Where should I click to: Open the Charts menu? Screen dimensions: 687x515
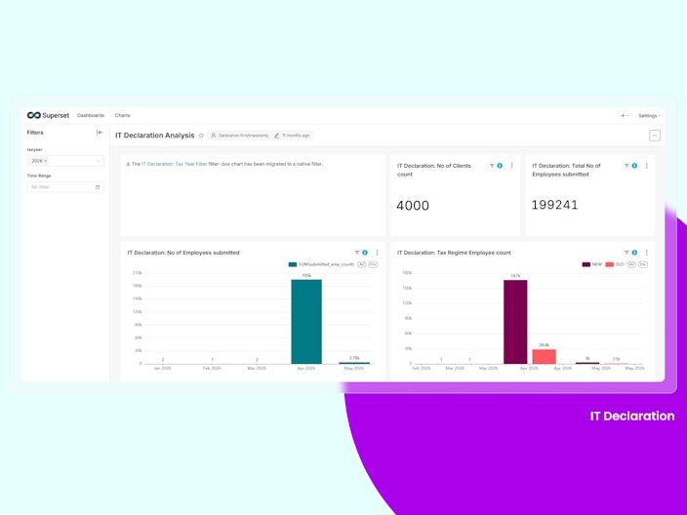pos(122,116)
